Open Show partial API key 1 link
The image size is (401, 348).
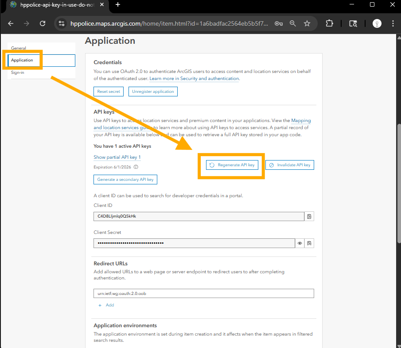coord(117,157)
